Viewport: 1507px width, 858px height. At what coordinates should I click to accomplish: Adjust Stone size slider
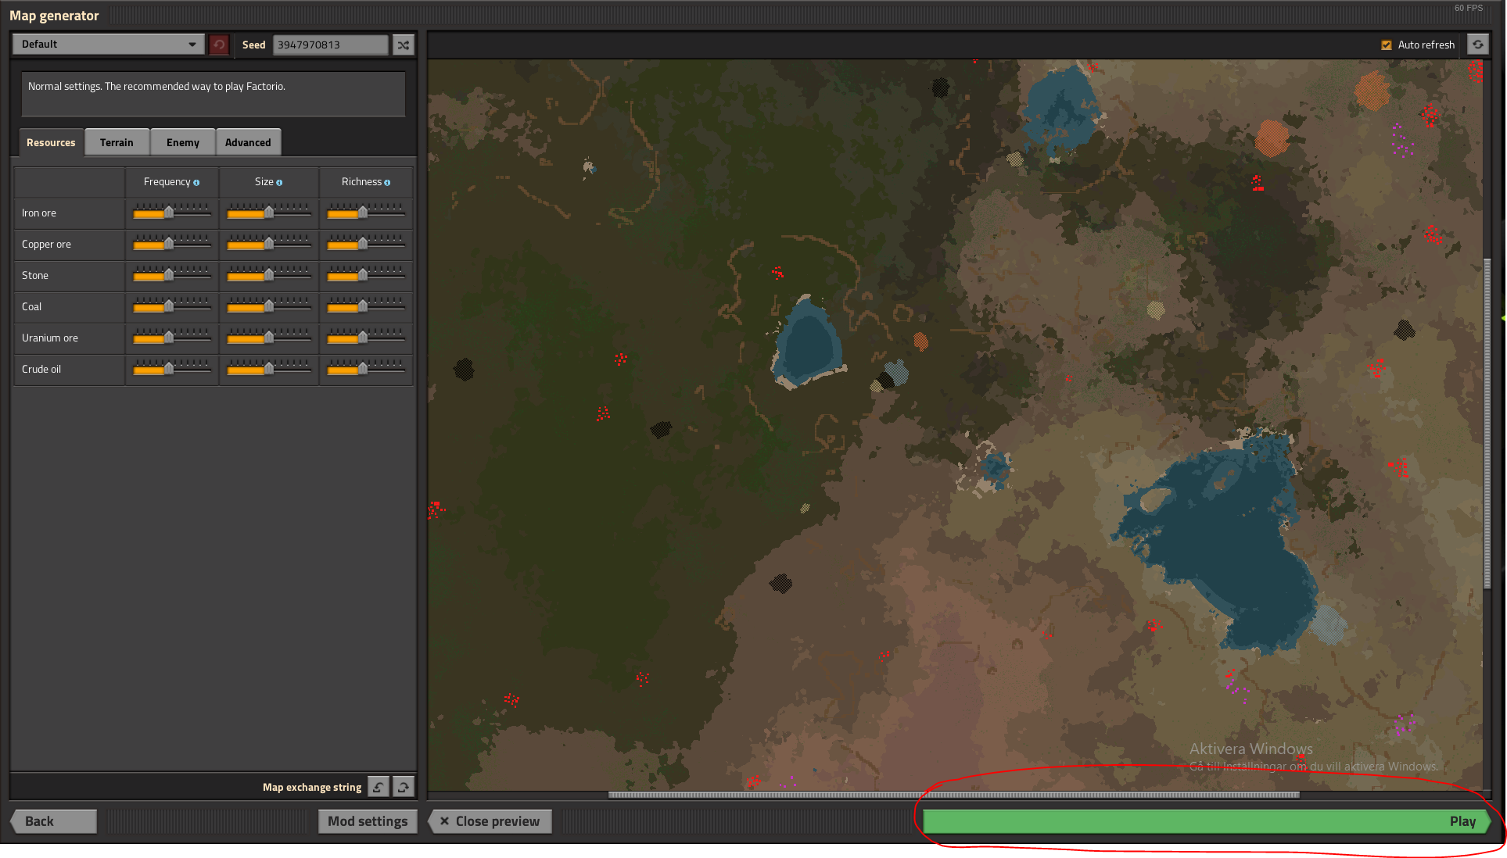(x=268, y=275)
